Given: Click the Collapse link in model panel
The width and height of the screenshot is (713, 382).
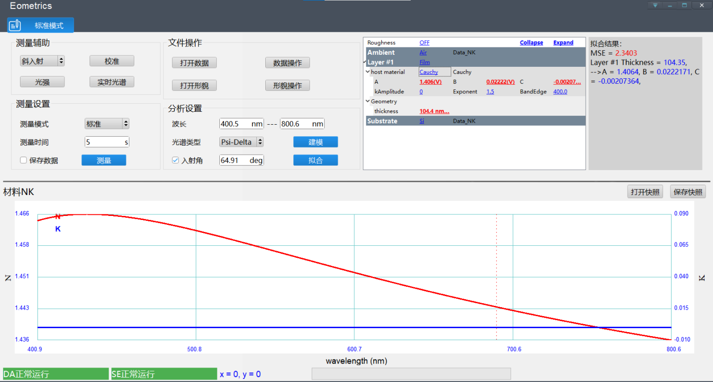Looking at the screenshot, I should [531, 43].
